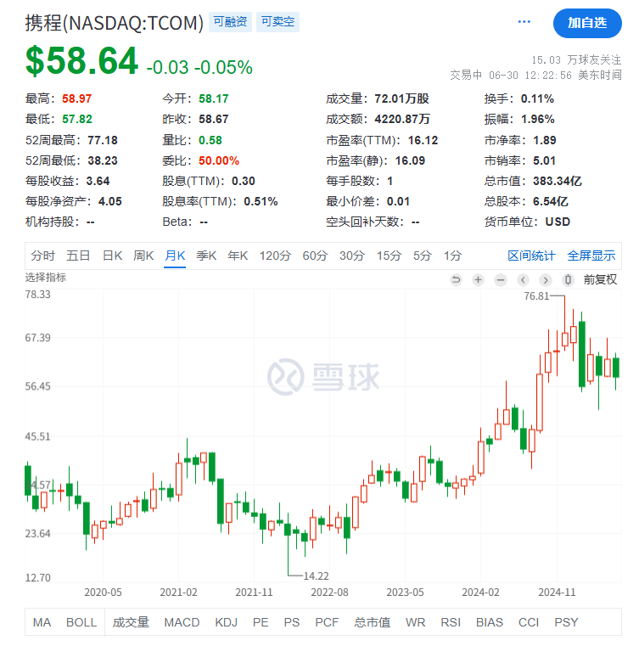Show the 成交量 volume indicator
The width and height of the screenshot is (639, 646).
(131, 622)
